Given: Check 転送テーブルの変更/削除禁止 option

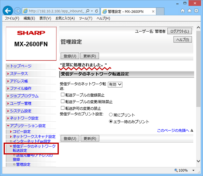Looking at the screenshot, I should (x=63, y=102).
